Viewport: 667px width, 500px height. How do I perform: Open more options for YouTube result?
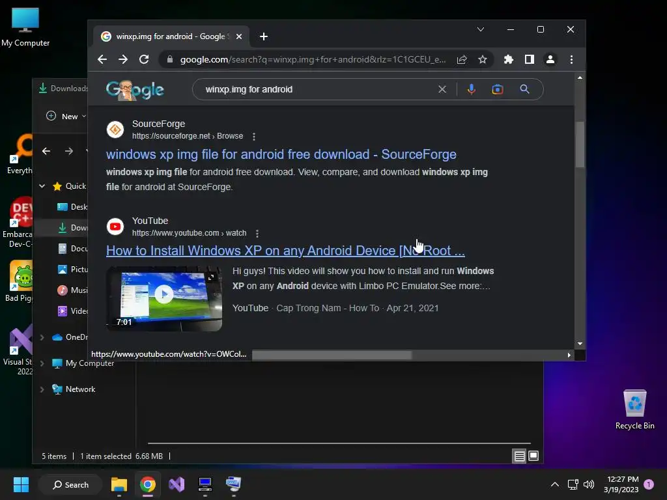(257, 234)
